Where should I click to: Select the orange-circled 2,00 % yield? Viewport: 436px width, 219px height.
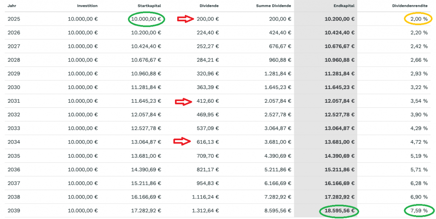(418, 19)
